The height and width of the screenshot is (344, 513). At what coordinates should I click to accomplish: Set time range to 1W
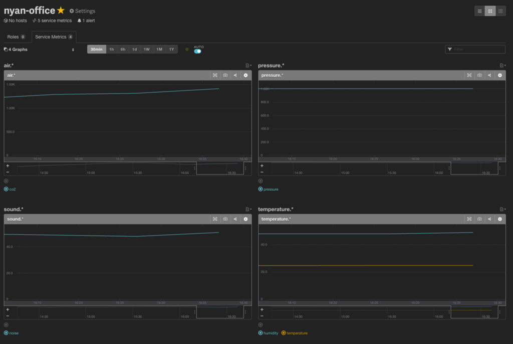(x=147, y=49)
